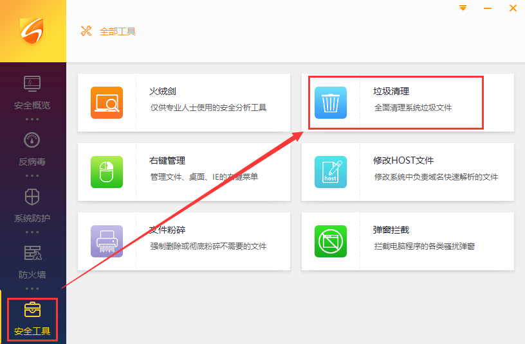Click the 右键管理 title
The height and width of the screenshot is (344, 525).
[x=167, y=160]
